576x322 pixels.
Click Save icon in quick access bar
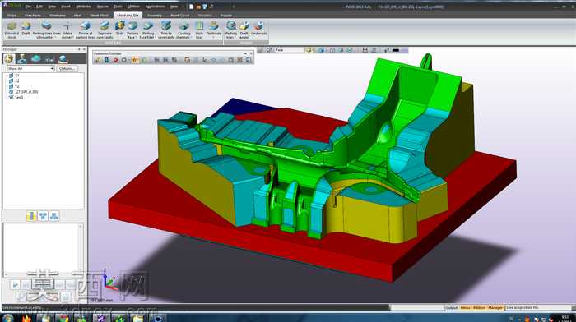click(x=205, y=7)
